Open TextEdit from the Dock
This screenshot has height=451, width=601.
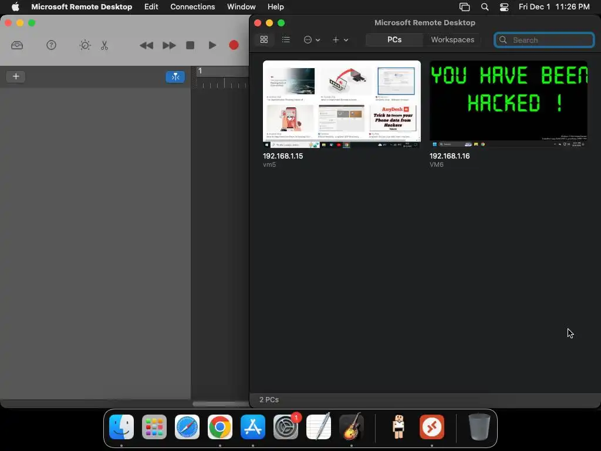[319, 426]
